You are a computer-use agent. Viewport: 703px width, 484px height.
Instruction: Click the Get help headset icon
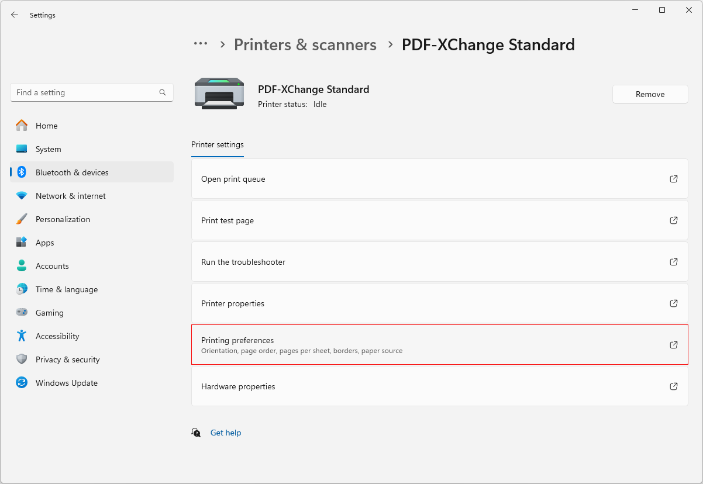coord(196,433)
